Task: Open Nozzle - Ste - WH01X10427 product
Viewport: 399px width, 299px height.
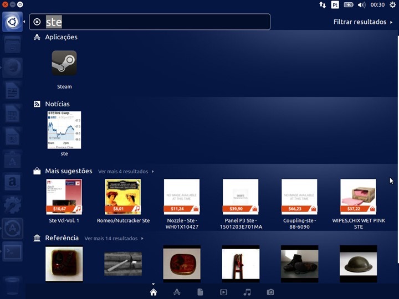Action: [182, 197]
